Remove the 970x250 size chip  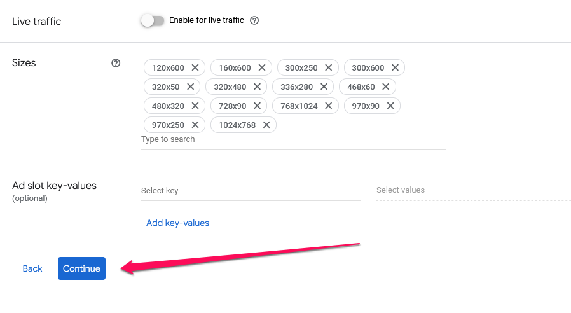coord(195,125)
